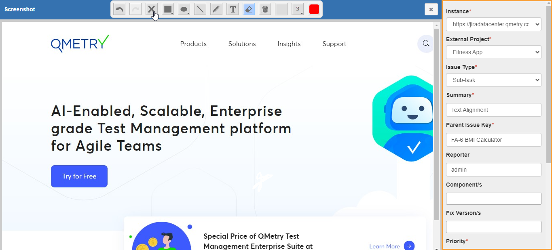Click the X clear tool icon
552x250 pixels.
click(151, 9)
